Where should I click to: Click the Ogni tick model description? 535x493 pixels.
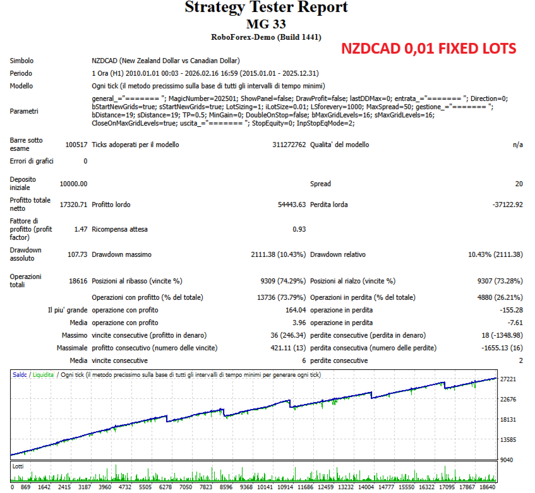[x=208, y=86]
